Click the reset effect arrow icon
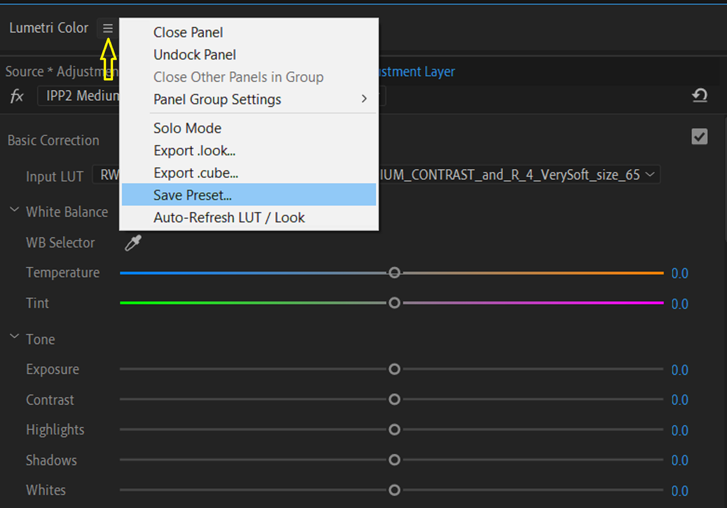The height and width of the screenshot is (508, 727). coord(700,96)
